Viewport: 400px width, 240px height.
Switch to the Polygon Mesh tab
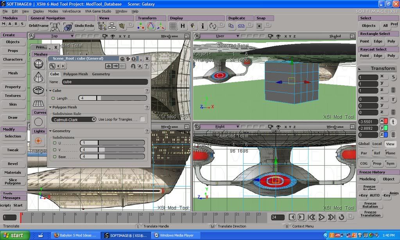click(x=75, y=74)
